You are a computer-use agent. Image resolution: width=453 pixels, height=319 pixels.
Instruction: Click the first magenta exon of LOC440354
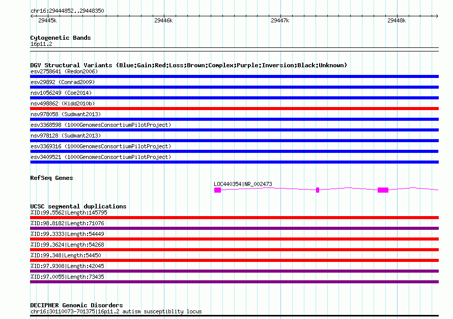coord(217,190)
